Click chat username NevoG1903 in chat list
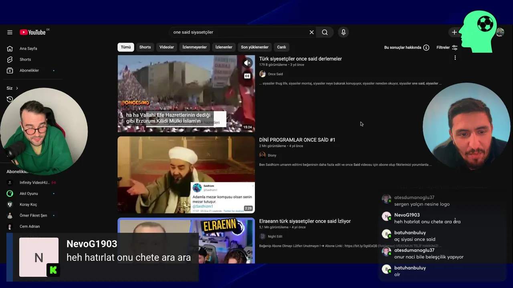The width and height of the screenshot is (513, 288). point(407,215)
